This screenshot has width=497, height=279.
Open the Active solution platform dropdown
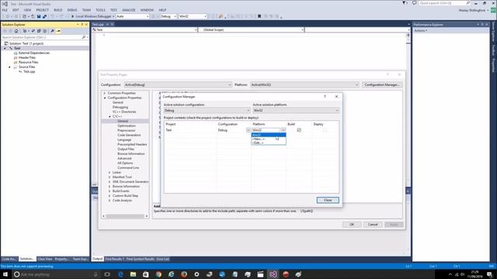pos(296,110)
